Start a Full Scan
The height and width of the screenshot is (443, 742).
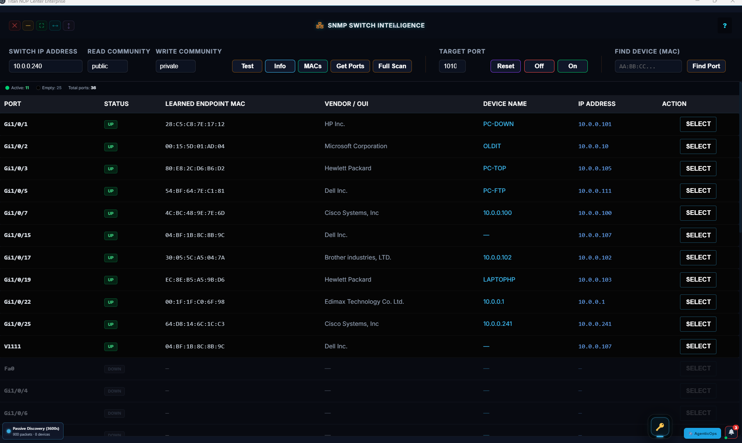[392, 66]
